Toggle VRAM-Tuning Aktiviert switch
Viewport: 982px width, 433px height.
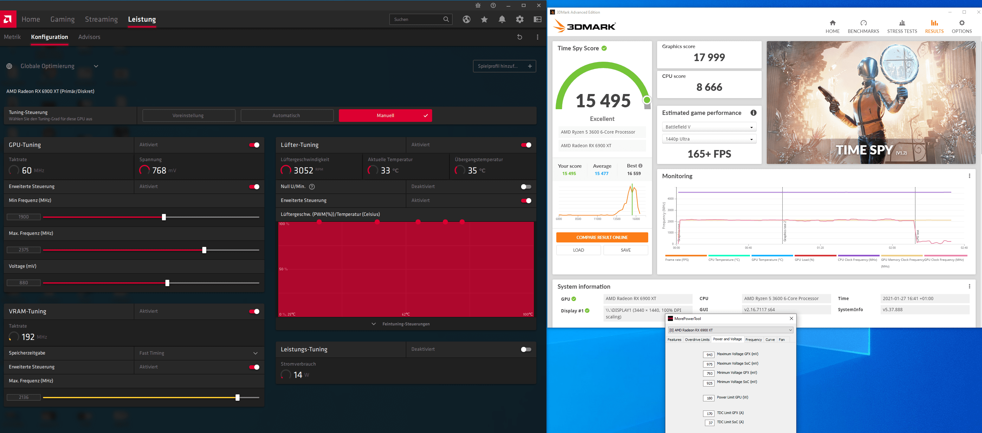point(254,311)
